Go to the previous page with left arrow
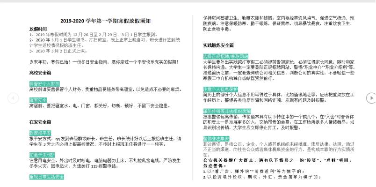Screen dimensions: 376x187 point(13,98)
